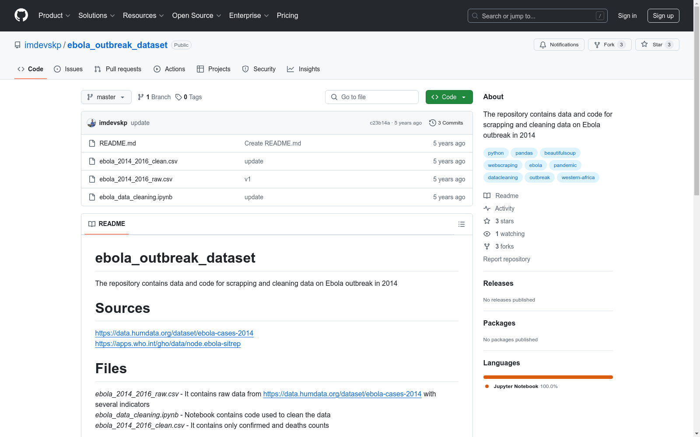Click the Go to file search box
The width and height of the screenshot is (700, 437).
pos(372,97)
